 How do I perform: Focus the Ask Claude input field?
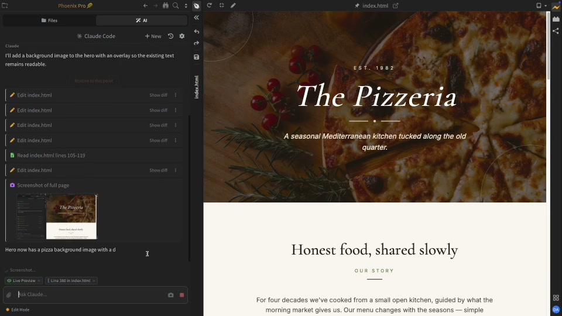pos(91,294)
